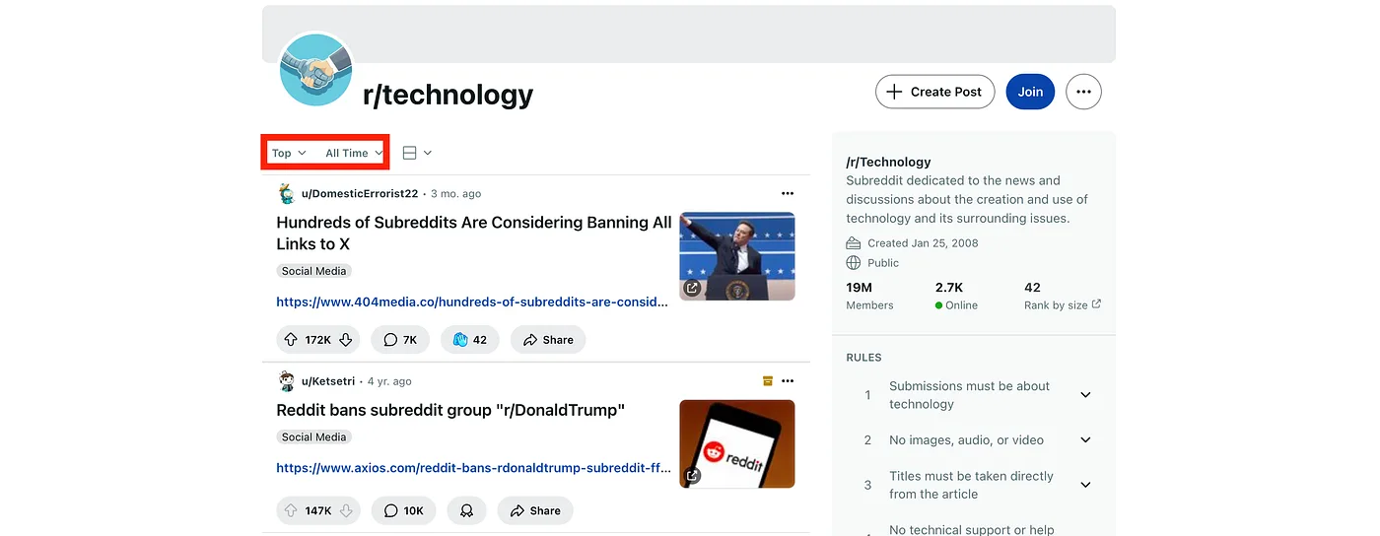Screen dimensions: 1380x536
Task: Open options menu for Hundreds of Subreddits post
Action: (x=787, y=193)
